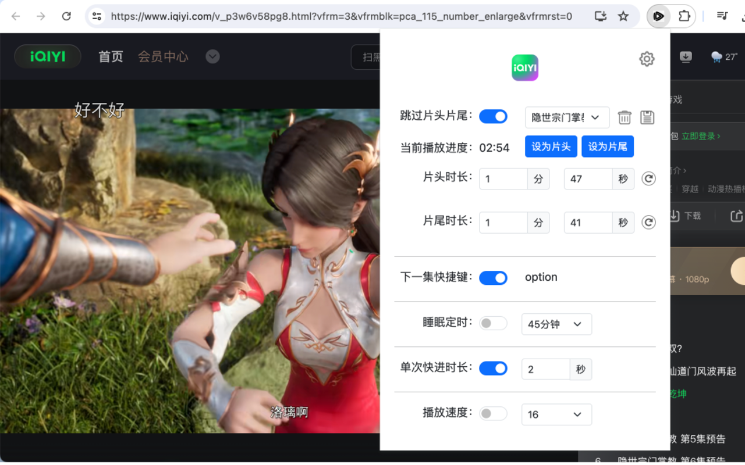Enable the 播放速度 playback speed toggle
The image size is (745, 465).
click(x=493, y=414)
